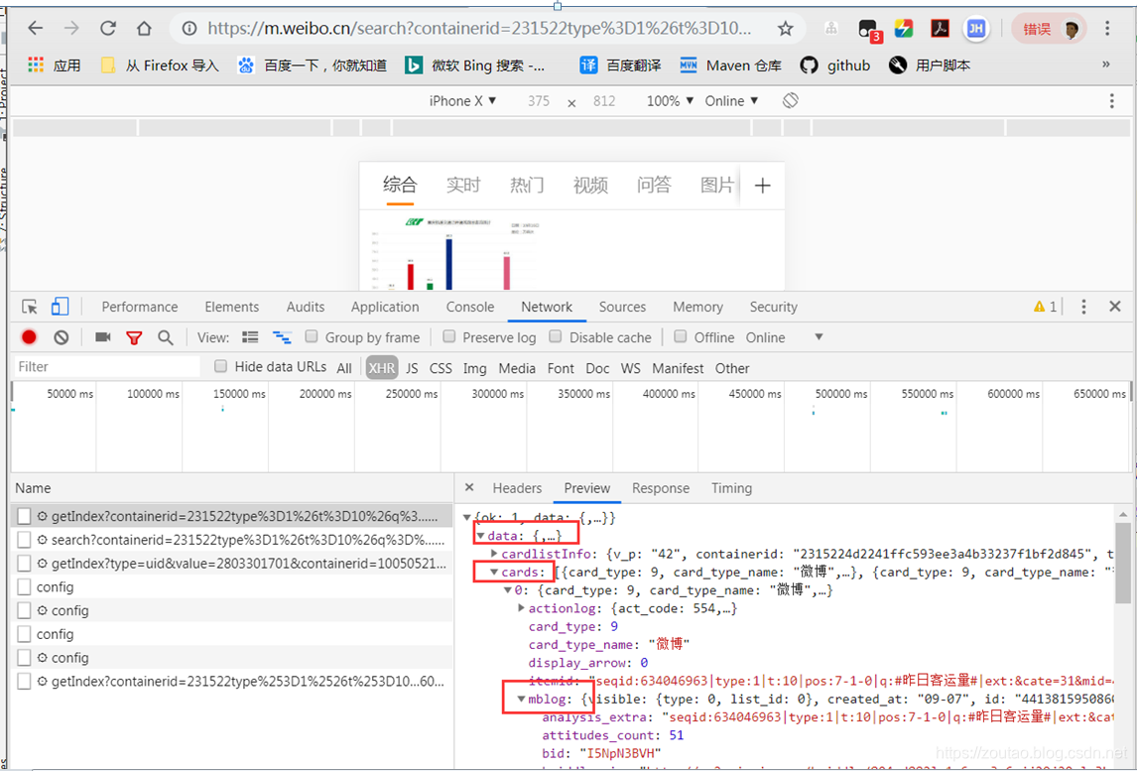The width and height of the screenshot is (1137, 771).
Task: Bookmark this page with the star icon
Action: point(786,29)
